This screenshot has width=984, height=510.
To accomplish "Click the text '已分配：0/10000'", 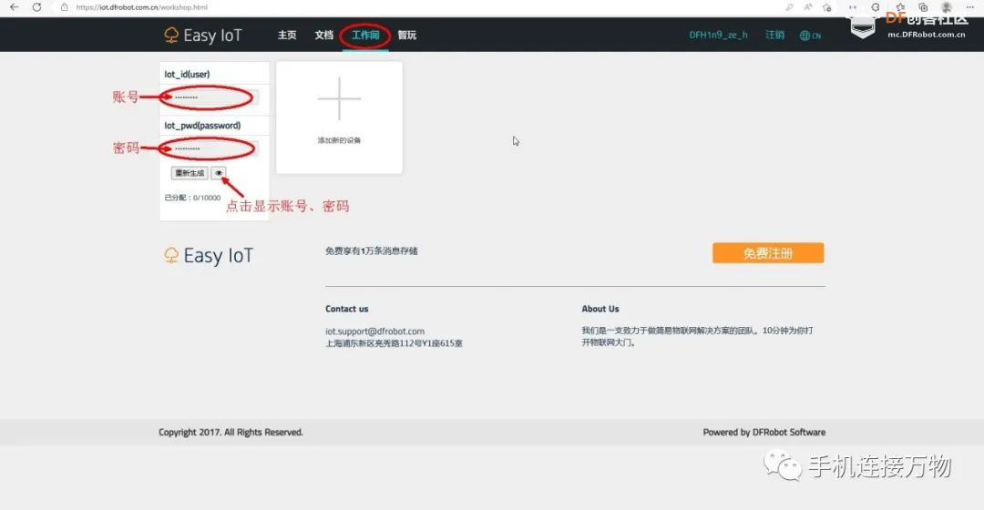I will click(192, 198).
